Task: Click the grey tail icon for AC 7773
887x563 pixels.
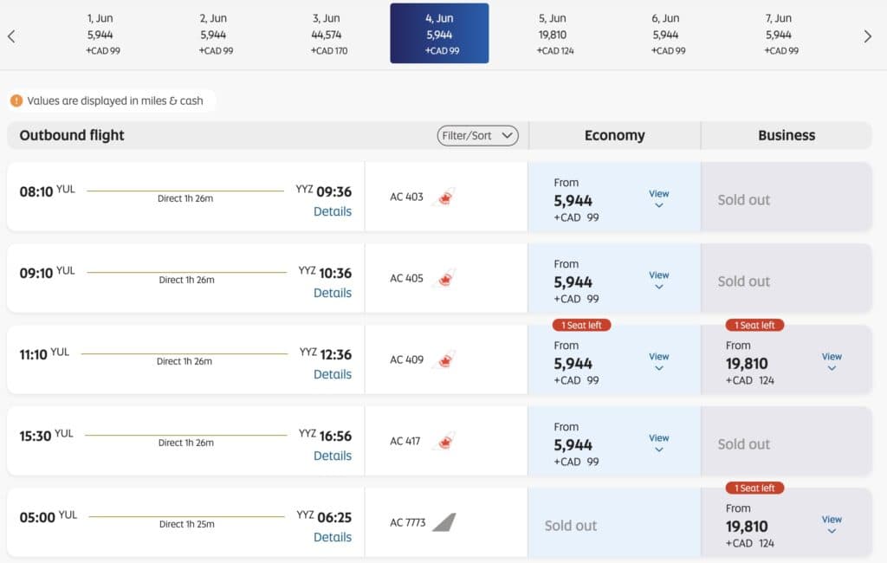Action: [x=443, y=522]
